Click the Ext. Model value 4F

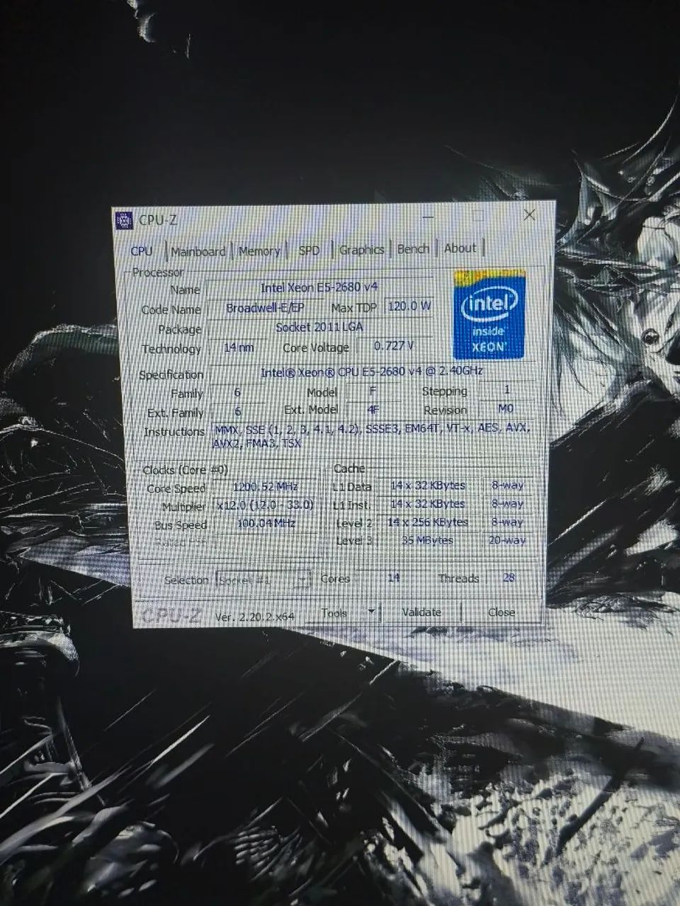point(373,409)
